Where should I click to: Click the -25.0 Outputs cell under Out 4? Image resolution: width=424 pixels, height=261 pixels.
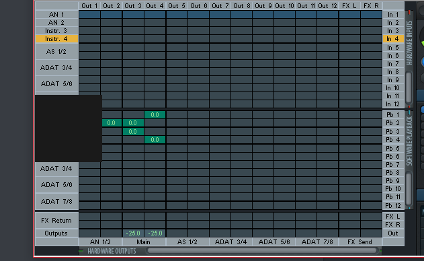tap(155, 233)
